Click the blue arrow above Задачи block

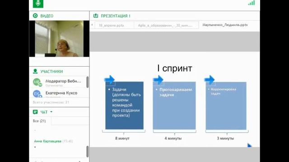pos(110,80)
